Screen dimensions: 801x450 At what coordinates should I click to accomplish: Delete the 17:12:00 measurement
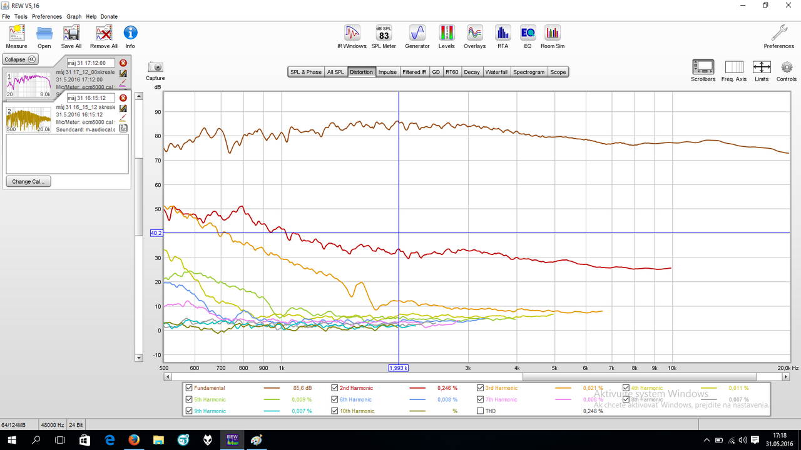[x=123, y=63]
